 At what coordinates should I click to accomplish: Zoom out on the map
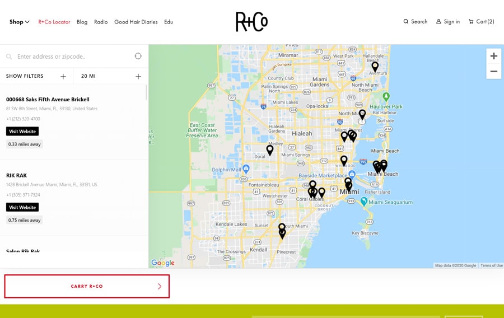pyautogui.click(x=493, y=71)
